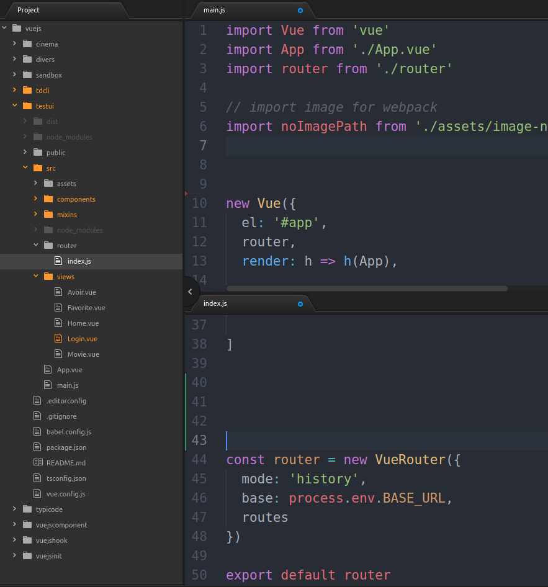Open vue.config.js in the tree
Screen dimensions: 548x587
tap(65, 494)
